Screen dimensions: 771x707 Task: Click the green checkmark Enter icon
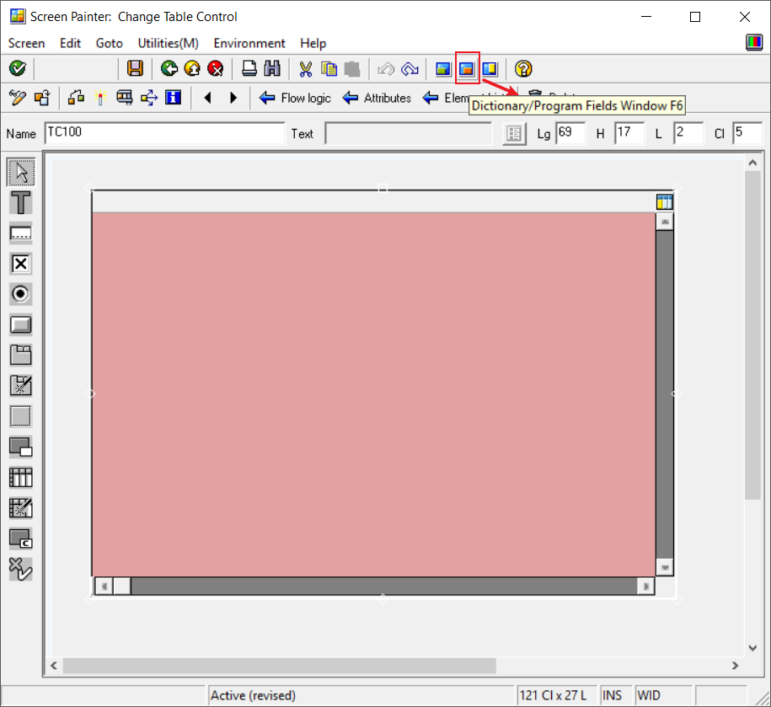pyautogui.click(x=18, y=68)
